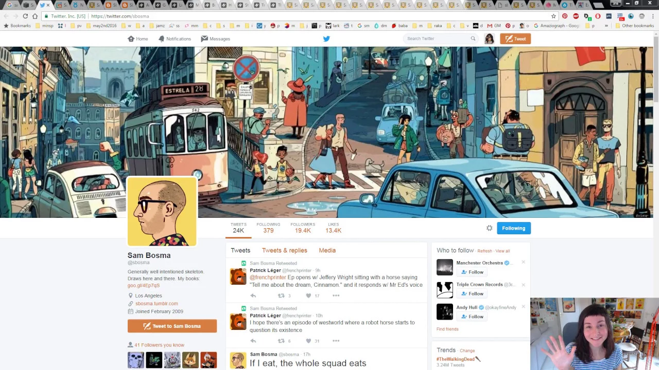Open 41 Followers you know
The height and width of the screenshot is (370, 659).
coord(159,345)
